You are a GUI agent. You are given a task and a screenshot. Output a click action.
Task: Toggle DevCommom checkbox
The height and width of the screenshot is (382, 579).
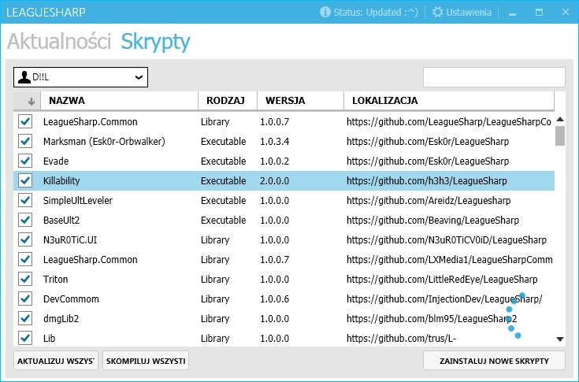click(x=25, y=299)
